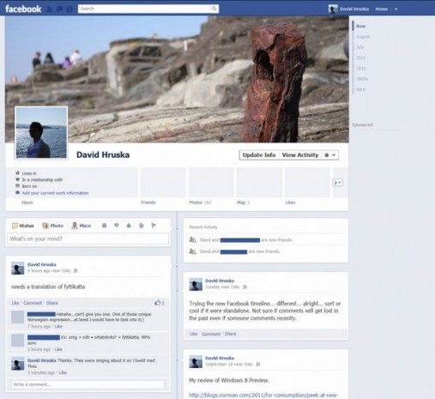Comment on the fyttikatta translation post
Screen dimensions: 435x399
[x=33, y=303]
